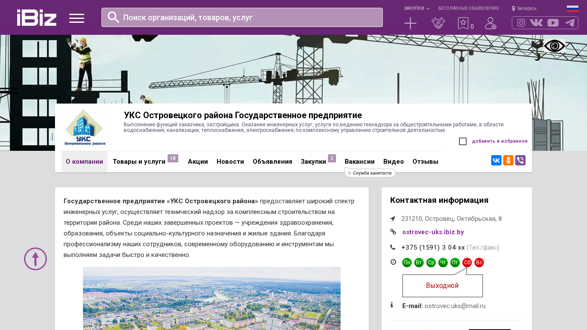Click the info icon beside E-mail
Image resolution: width=587 pixels, height=330 pixels.
pos(391,305)
